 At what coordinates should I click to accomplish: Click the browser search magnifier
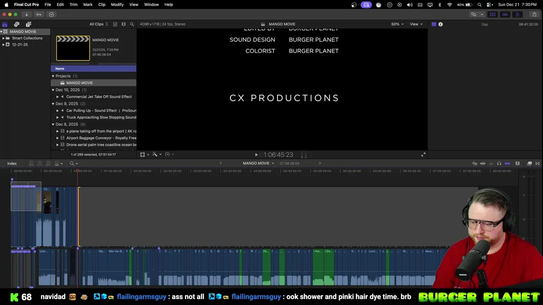click(x=132, y=24)
